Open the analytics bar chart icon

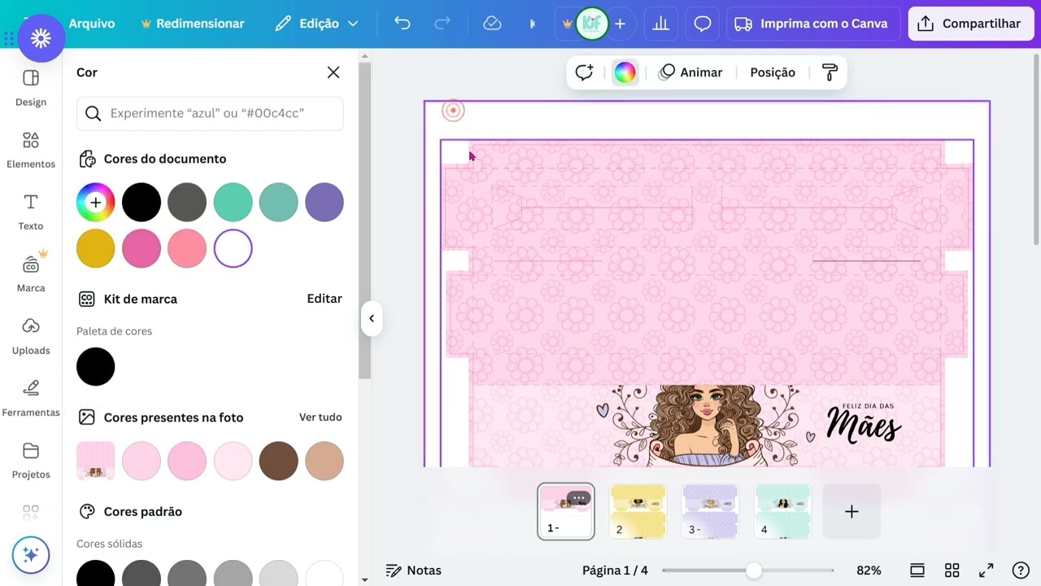(x=660, y=24)
